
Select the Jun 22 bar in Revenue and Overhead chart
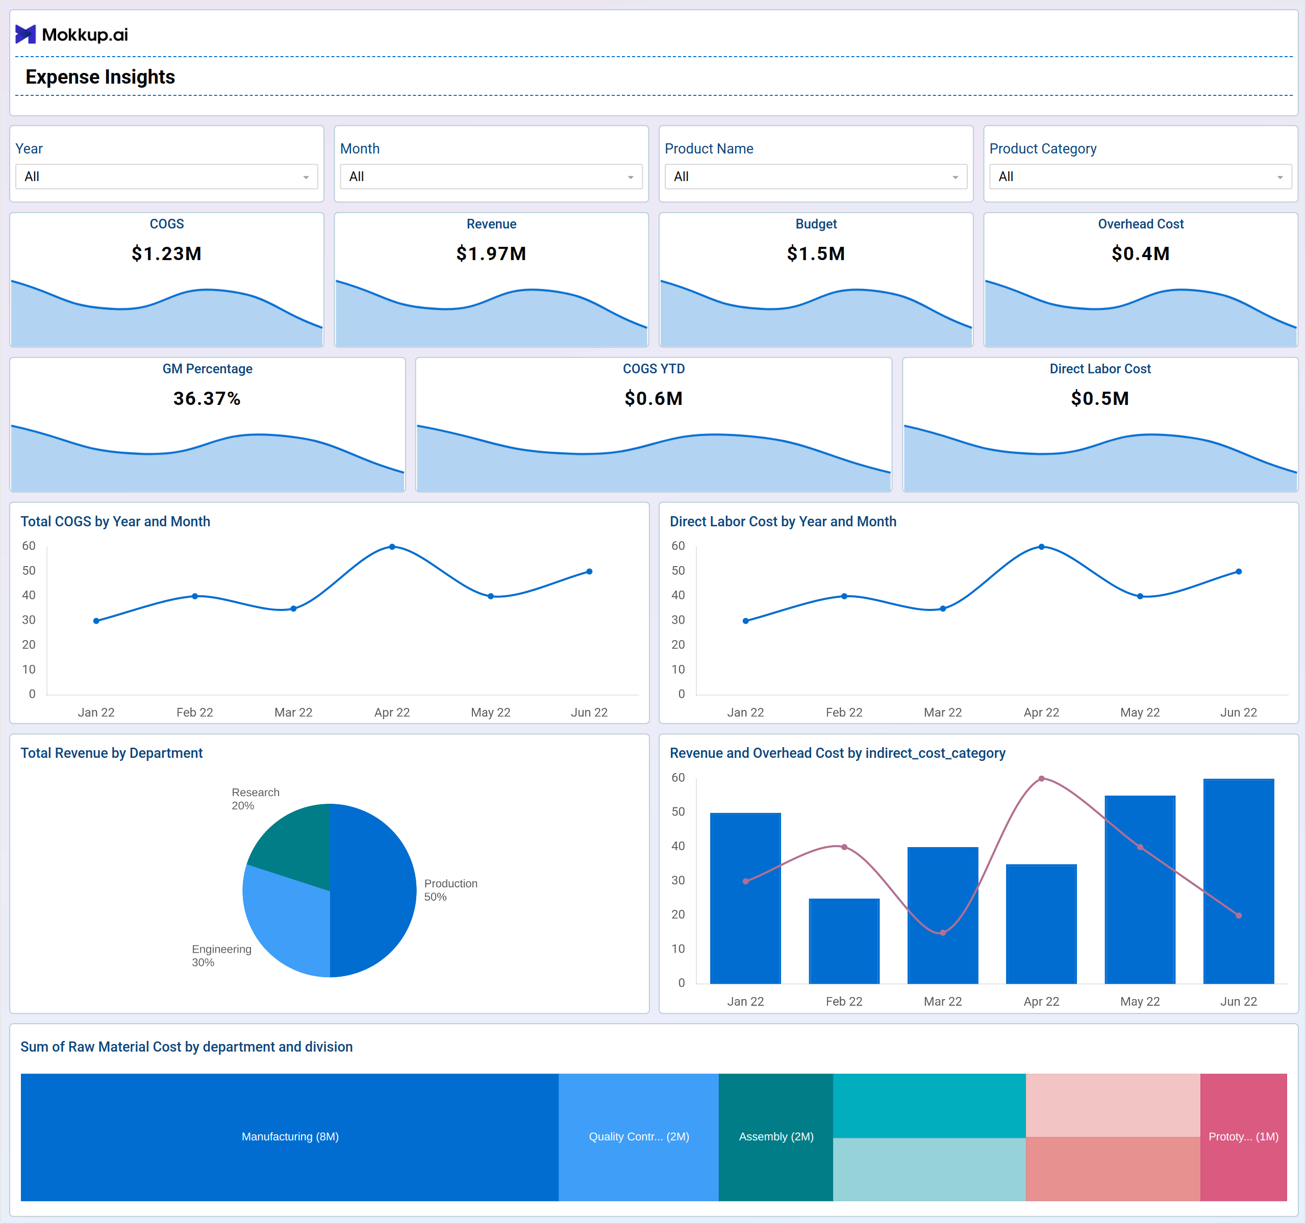click(1238, 881)
